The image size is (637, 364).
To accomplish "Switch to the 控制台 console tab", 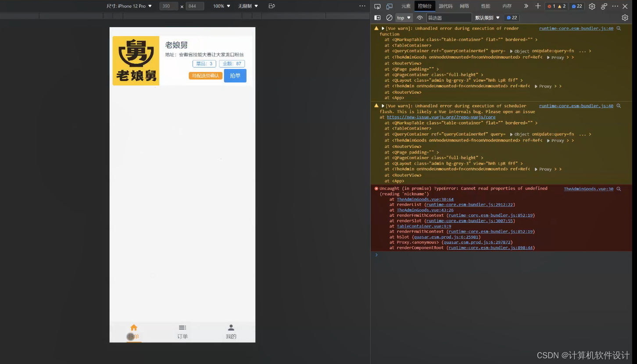I will [425, 6].
